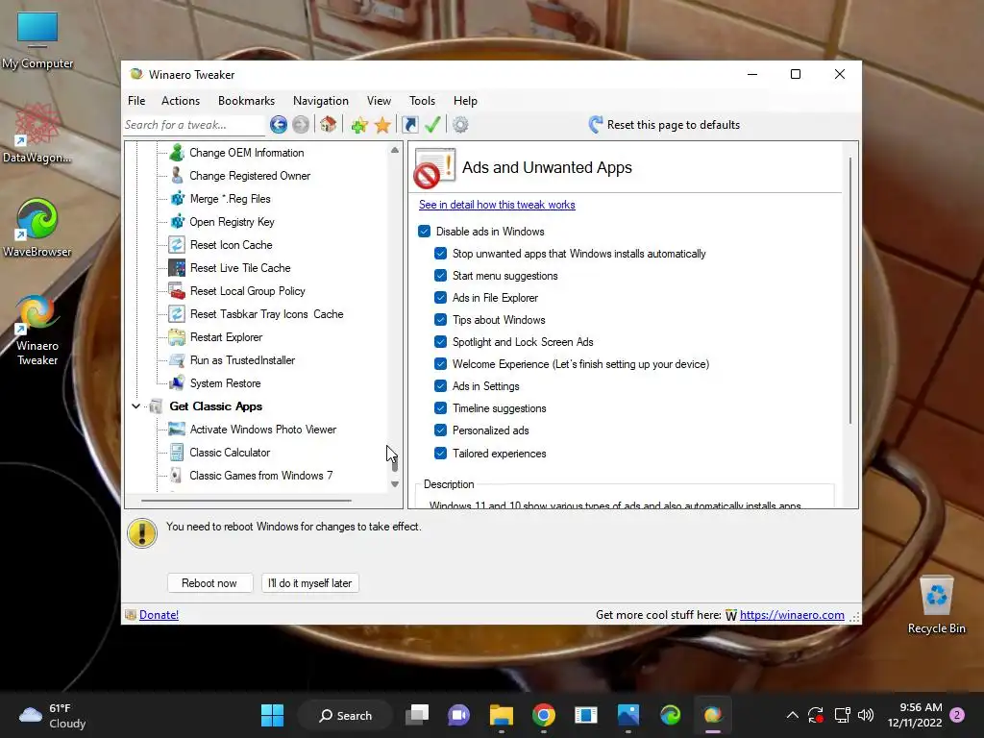
Task: Toggle Tailored experiences checkbox
Action: click(x=440, y=454)
